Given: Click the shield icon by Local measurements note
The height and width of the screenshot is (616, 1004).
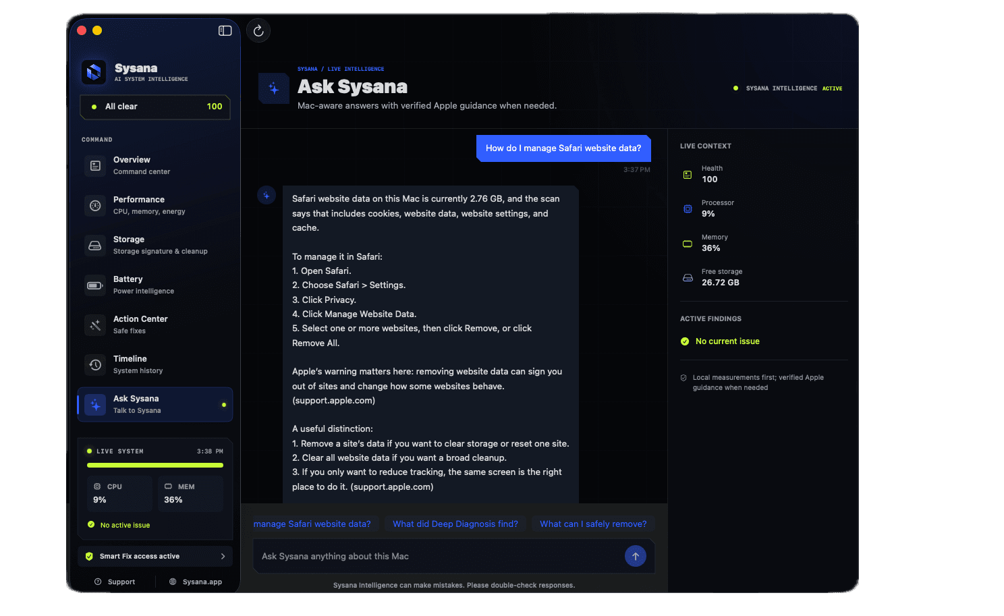Looking at the screenshot, I should 684,378.
